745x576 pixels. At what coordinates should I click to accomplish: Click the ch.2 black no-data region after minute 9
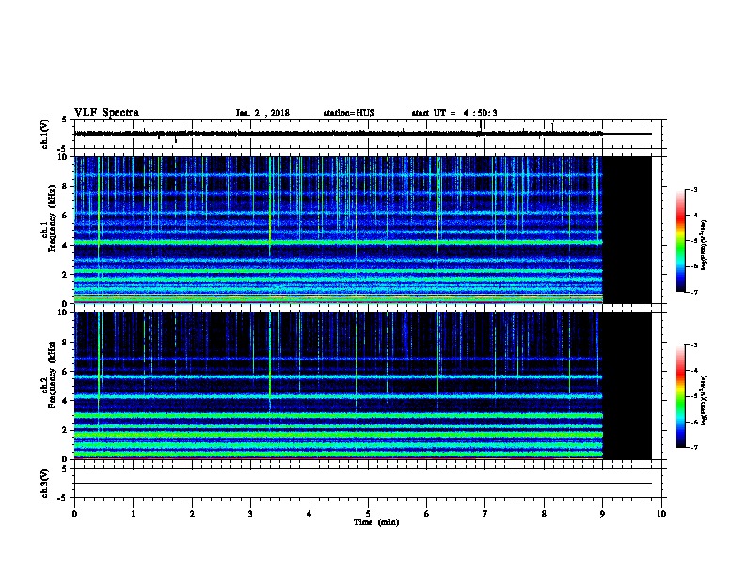point(627,386)
